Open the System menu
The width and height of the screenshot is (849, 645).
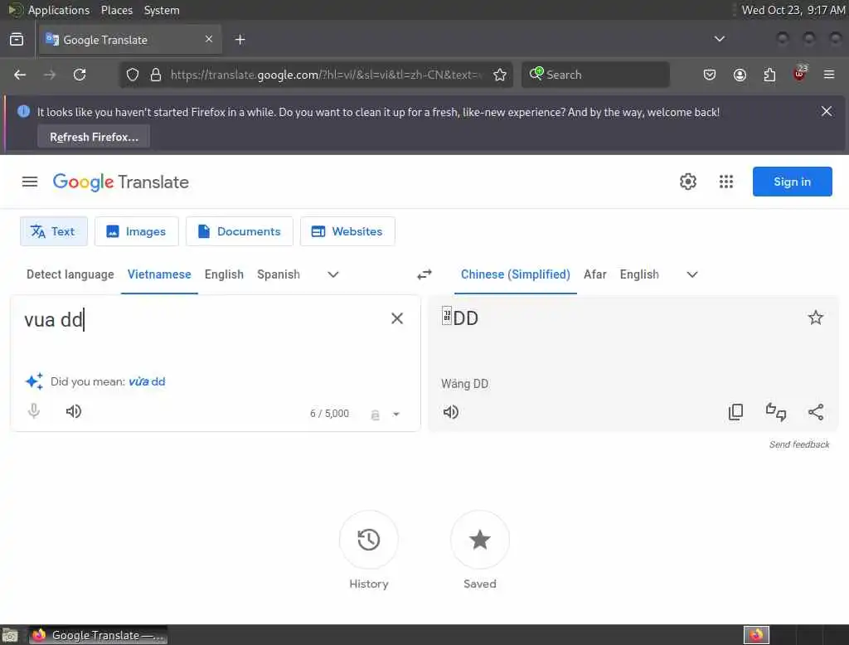tap(162, 10)
